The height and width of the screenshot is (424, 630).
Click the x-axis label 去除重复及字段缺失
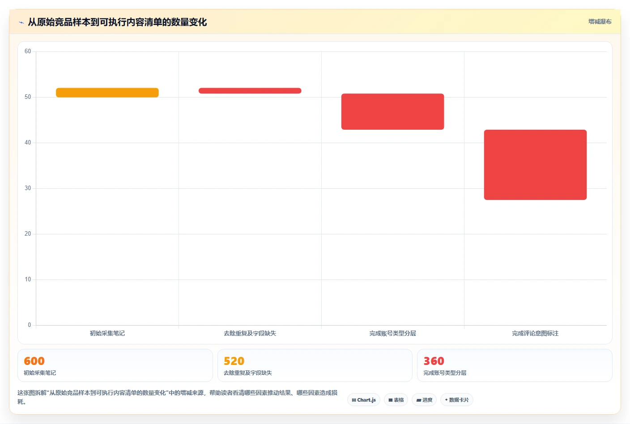[250, 333]
